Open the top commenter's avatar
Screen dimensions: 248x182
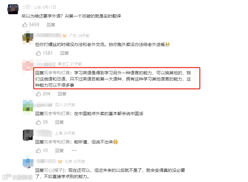(x=13, y=9)
